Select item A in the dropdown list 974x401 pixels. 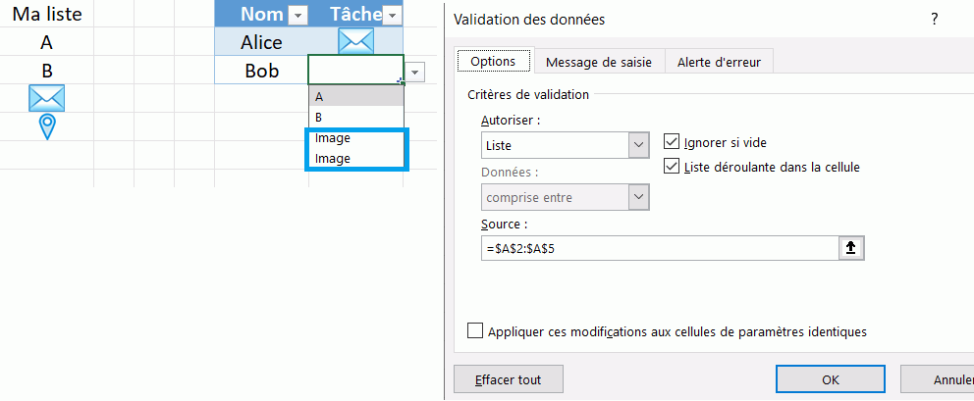click(x=355, y=96)
